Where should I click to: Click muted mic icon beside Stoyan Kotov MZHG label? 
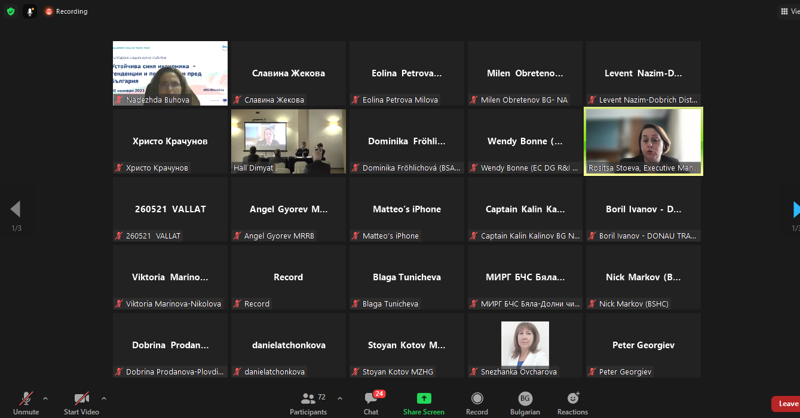click(x=355, y=371)
